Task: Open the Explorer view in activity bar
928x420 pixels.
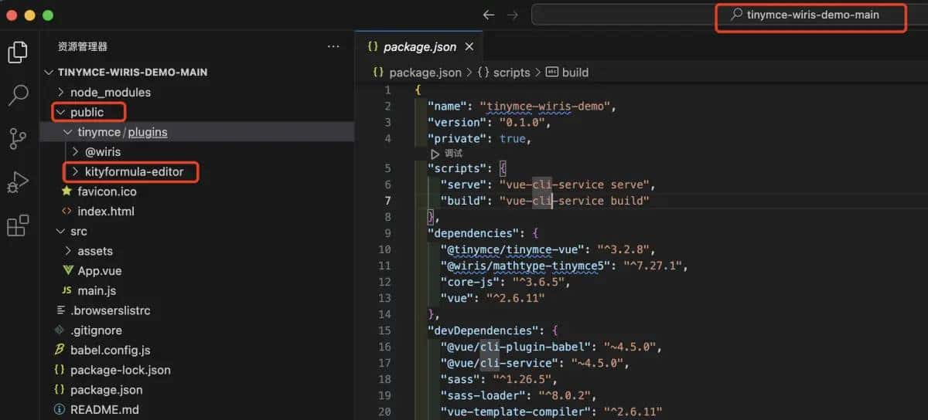Action: (x=18, y=52)
